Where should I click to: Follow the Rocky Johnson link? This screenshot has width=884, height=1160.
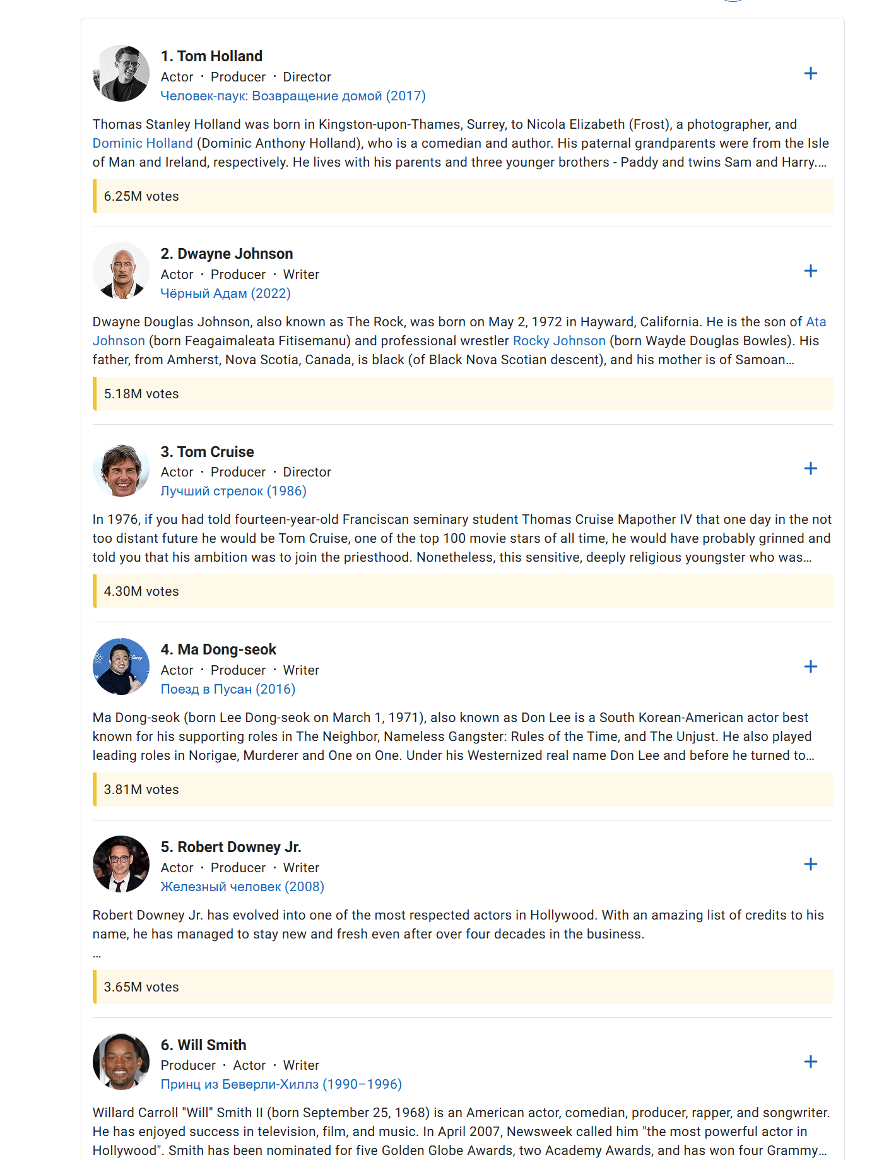(559, 341)
